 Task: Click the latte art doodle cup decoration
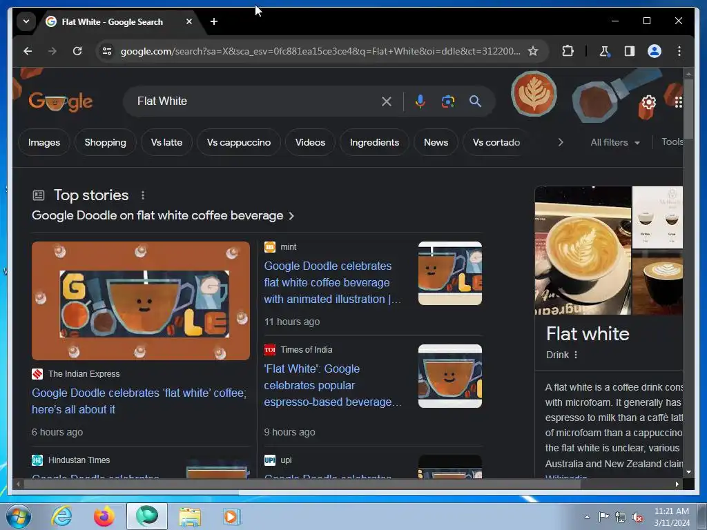pyautogui.click(x=534, y=94)
